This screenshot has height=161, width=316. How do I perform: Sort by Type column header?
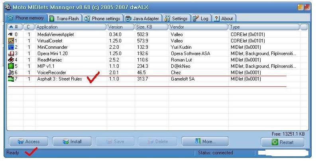[x=264, y=27]
